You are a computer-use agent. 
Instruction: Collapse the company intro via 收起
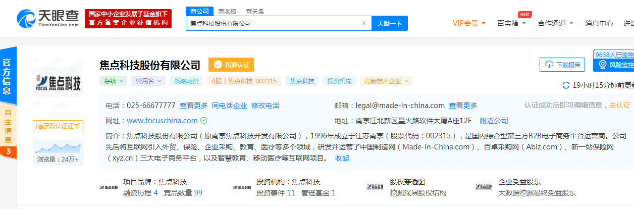point(342,158)
